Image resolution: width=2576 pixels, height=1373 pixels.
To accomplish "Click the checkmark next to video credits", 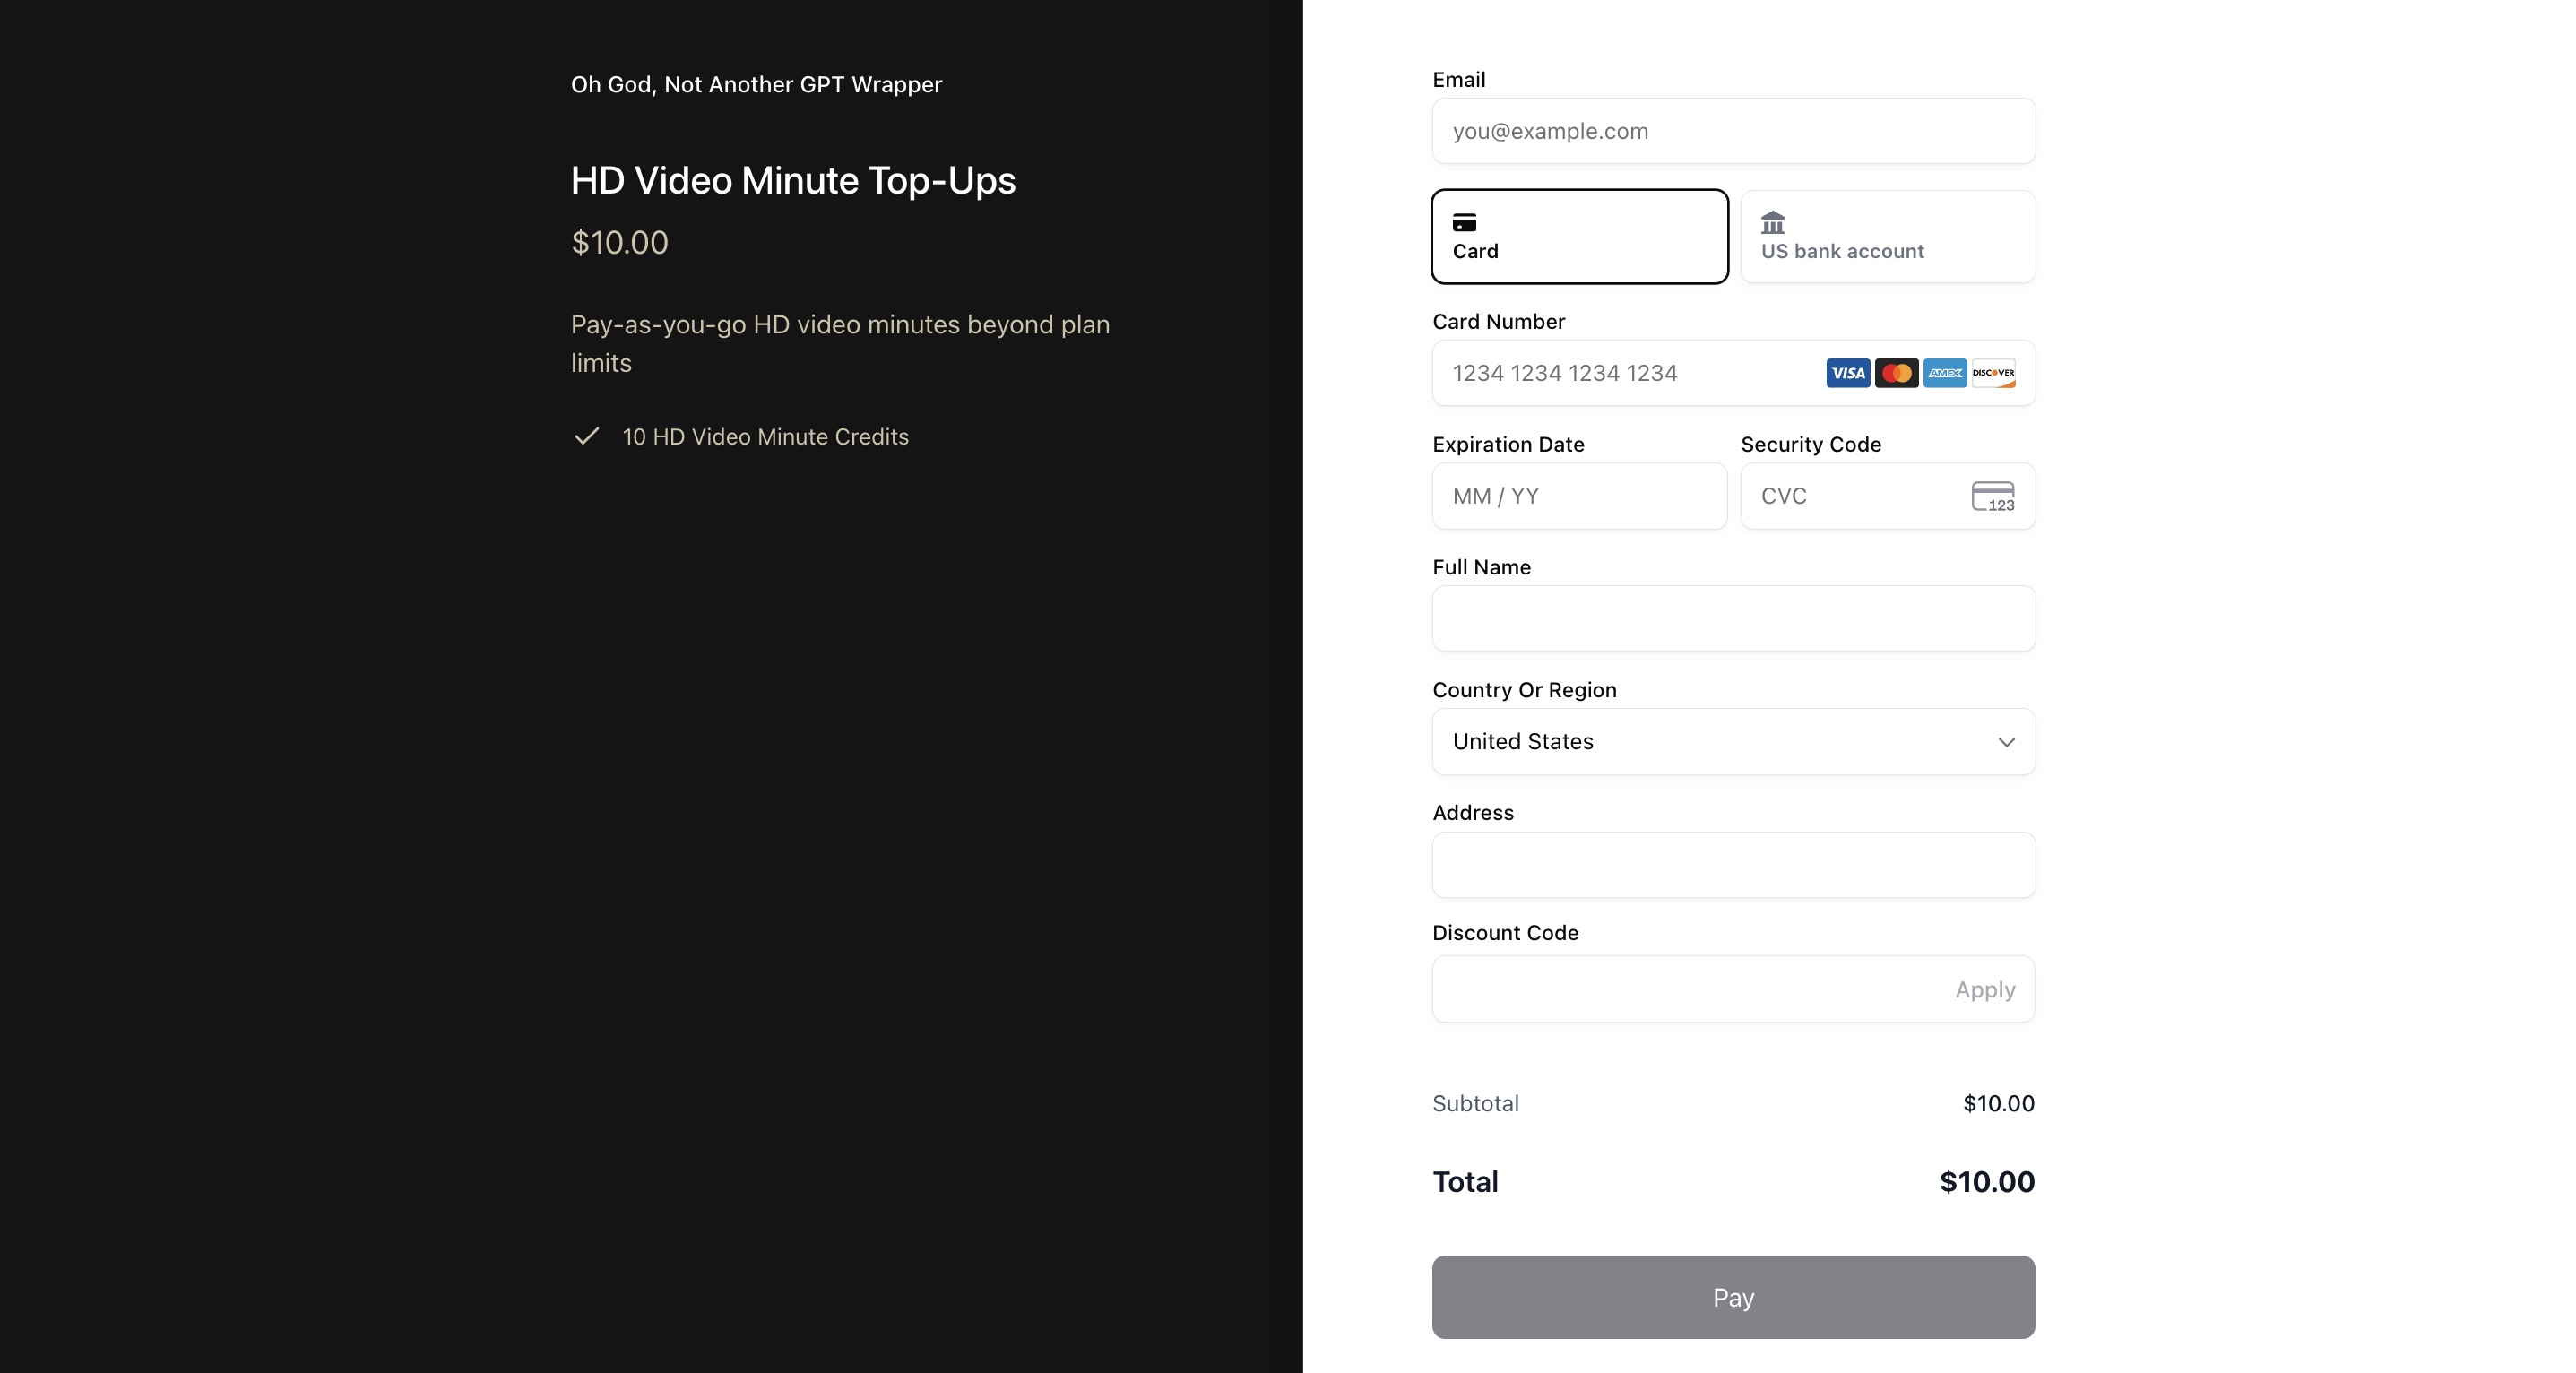I will pyautogui.click(x=587, y=436).
